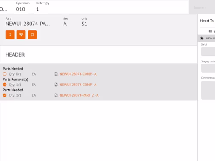
Task: Click the HEADER section title
Action: [x=15, y=55]
